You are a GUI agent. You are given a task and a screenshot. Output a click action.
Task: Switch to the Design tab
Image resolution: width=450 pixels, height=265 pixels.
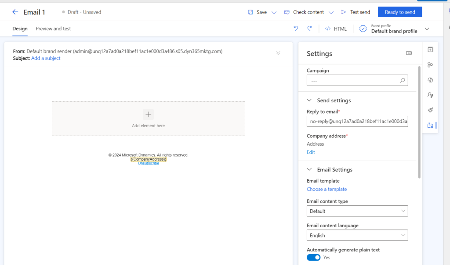[x=20, y=29]
